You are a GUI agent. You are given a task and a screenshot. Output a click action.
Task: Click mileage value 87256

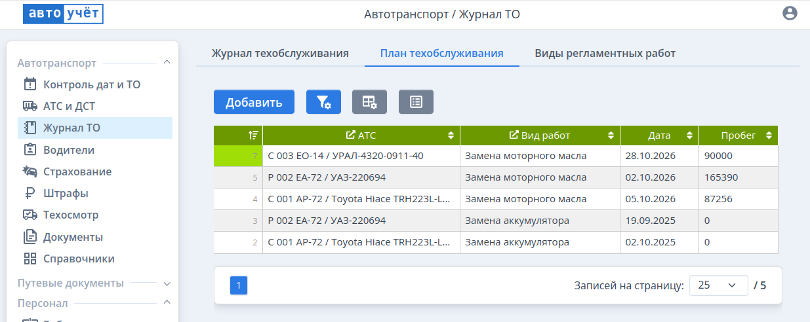[739, 199]
